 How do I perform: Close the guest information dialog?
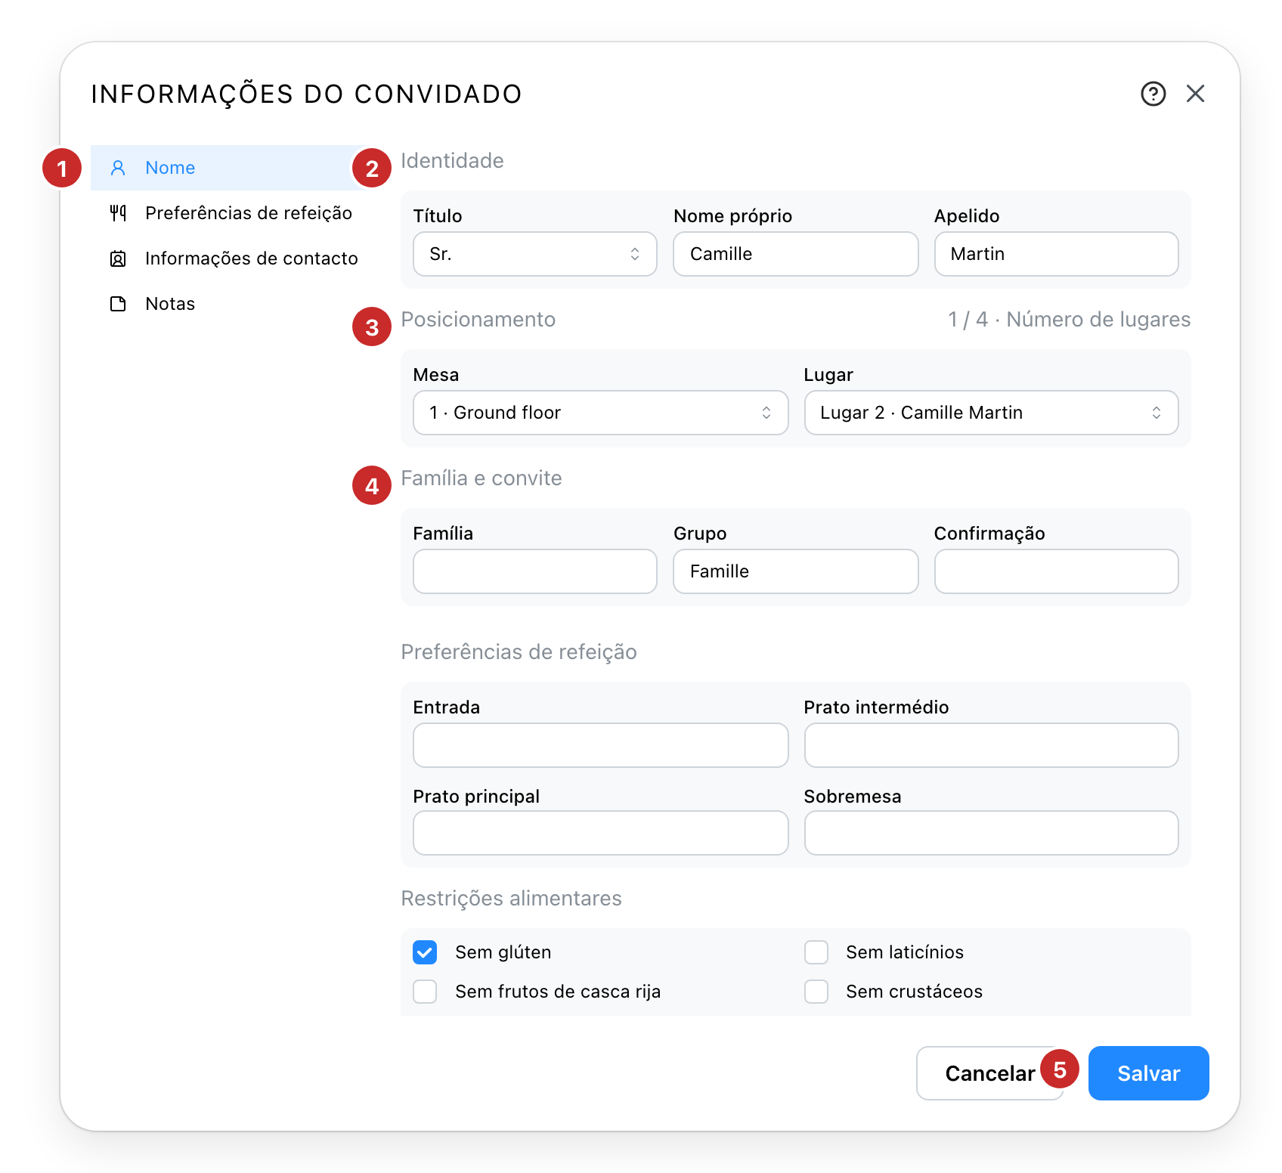pyautogui.click(x=1195, y=94)
